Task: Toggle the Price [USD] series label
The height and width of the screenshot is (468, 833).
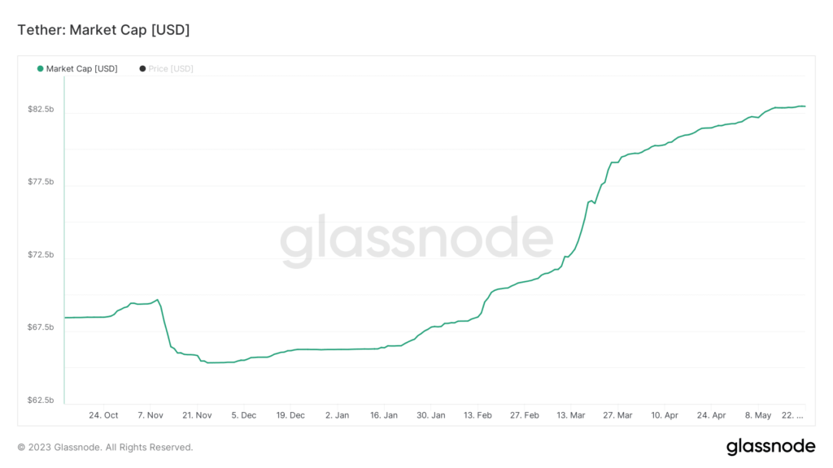Action: pyautogui.click(x=171, y=69)
